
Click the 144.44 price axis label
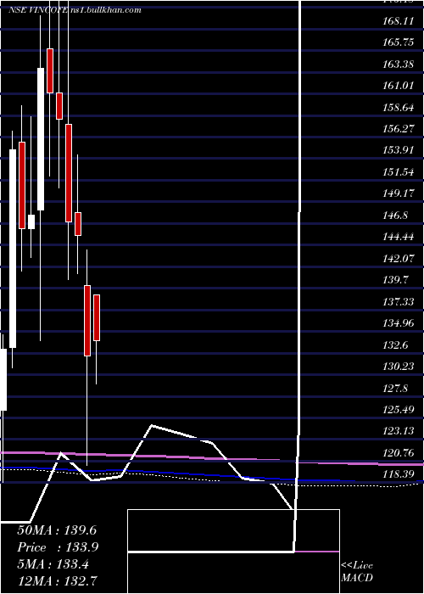pyautogui.click(x=398, y=237)
